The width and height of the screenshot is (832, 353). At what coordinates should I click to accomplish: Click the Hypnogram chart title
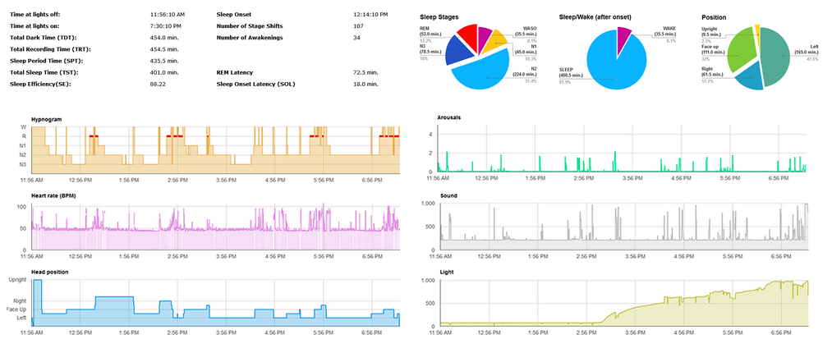coord(47,119)
